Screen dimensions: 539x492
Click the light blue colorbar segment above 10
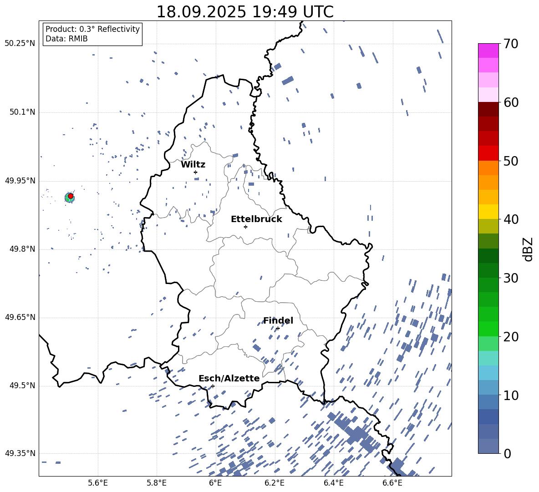click(488, 387)
